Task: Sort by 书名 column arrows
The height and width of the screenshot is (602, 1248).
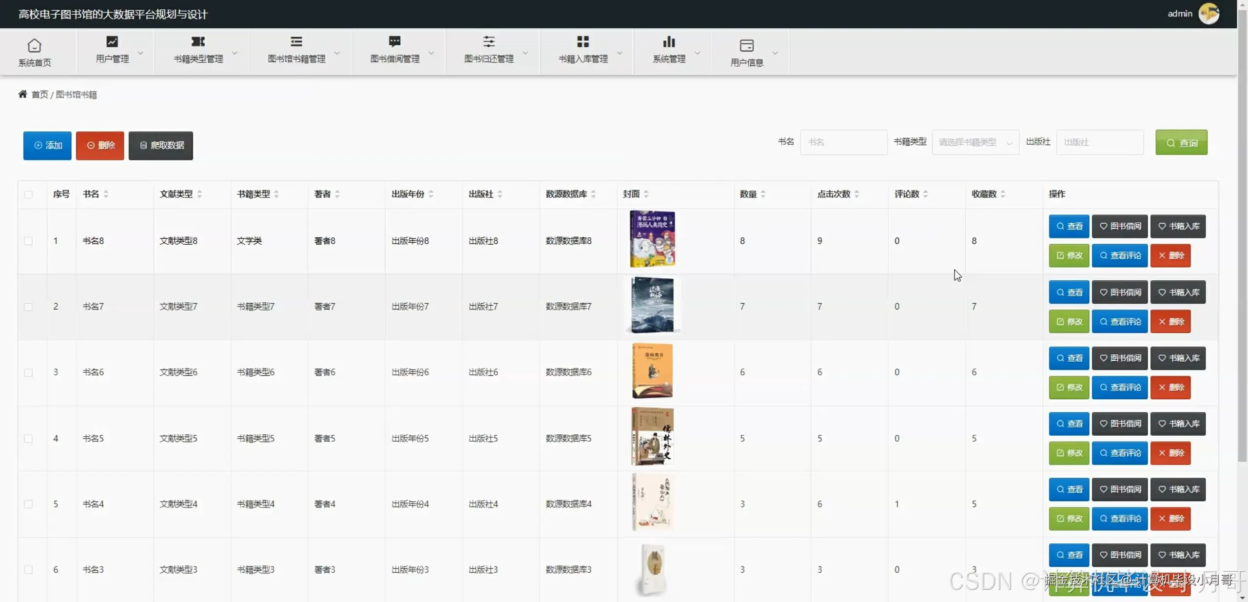Action: click(106, 194)
